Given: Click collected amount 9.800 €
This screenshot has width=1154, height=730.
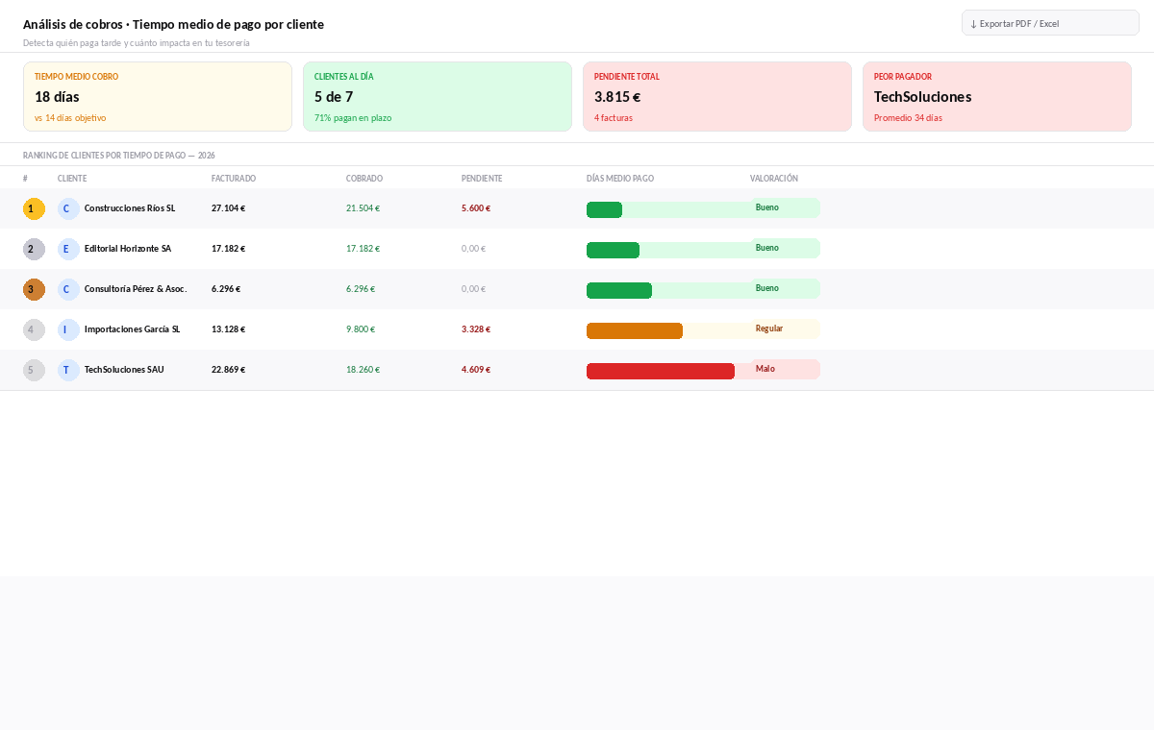Looking at the screenshot, I should pos(361,329).
